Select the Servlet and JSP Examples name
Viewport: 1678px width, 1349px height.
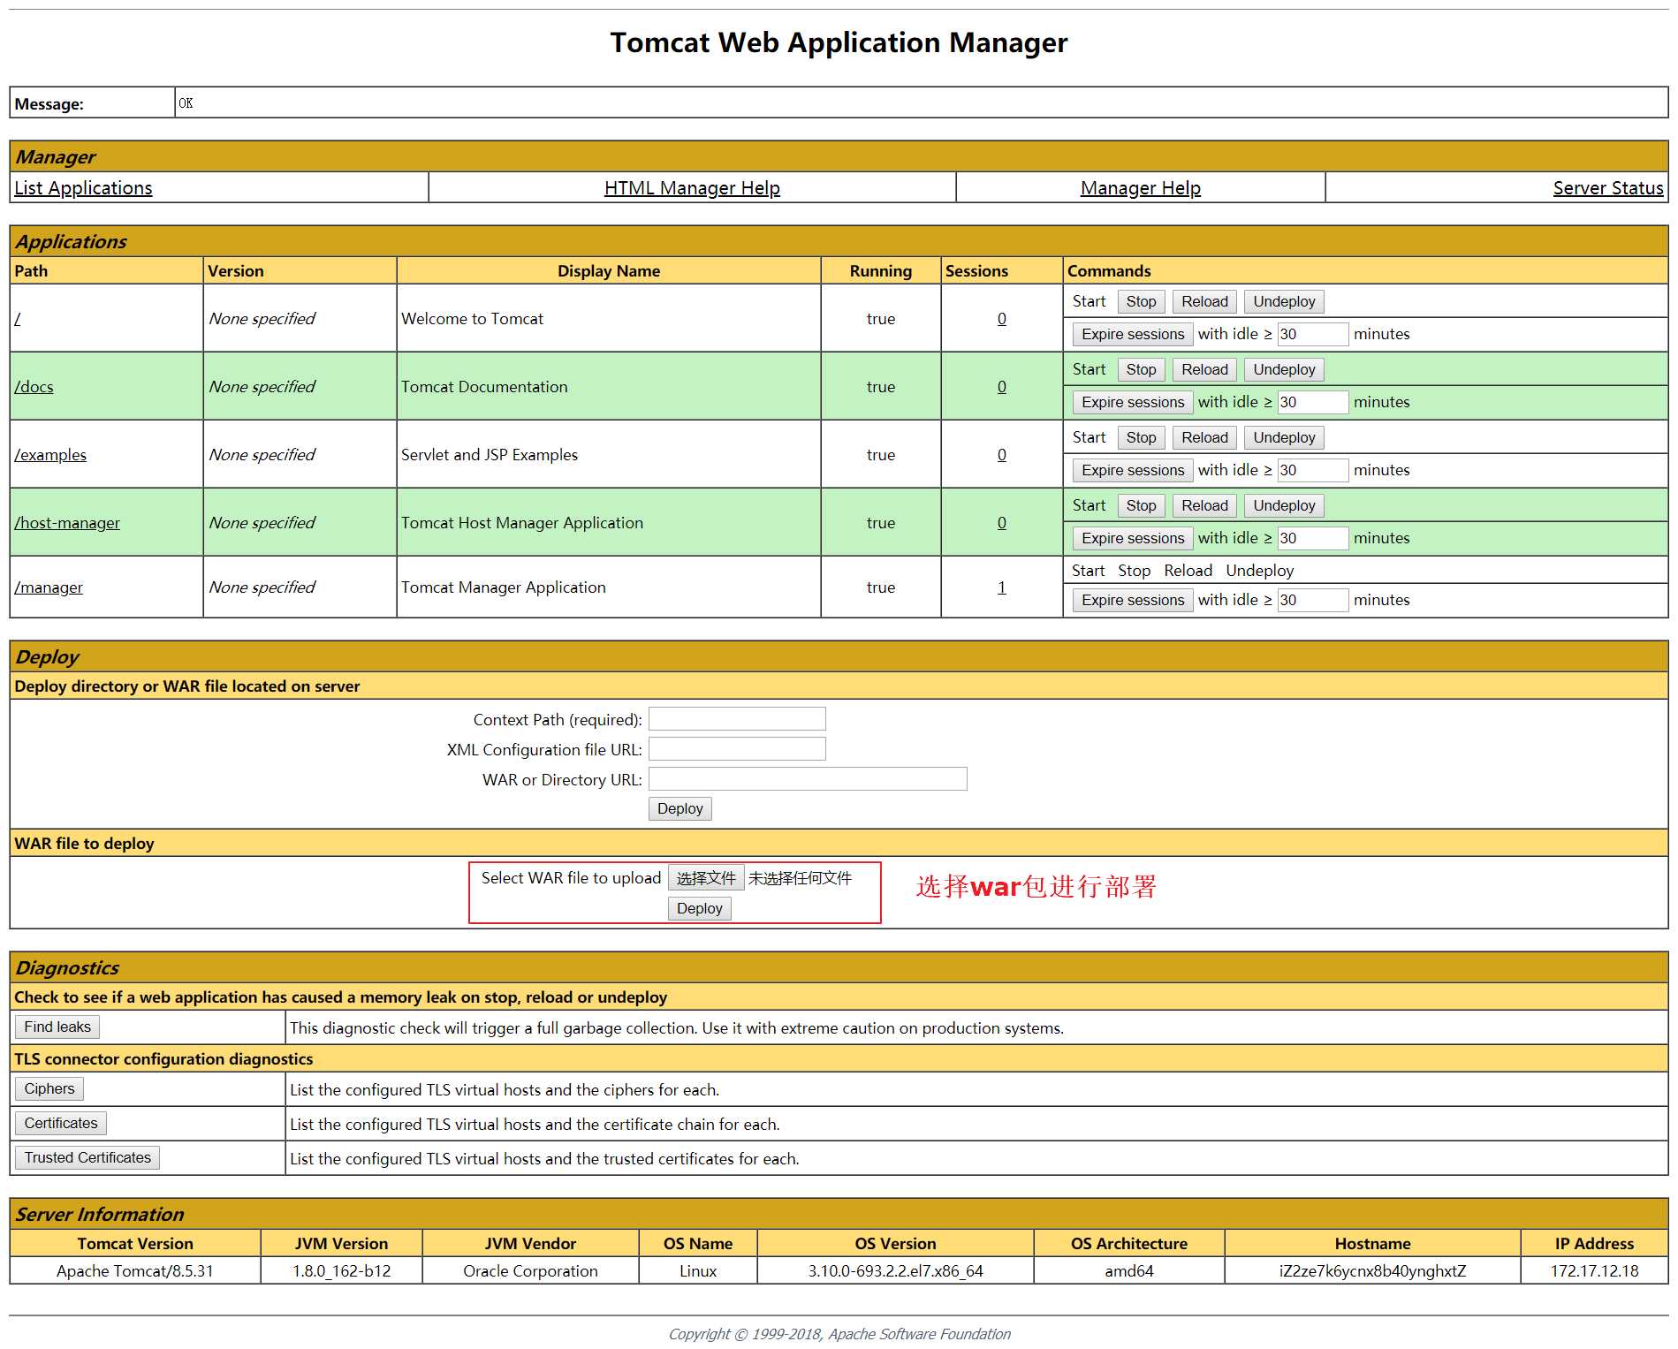(490, 455)
